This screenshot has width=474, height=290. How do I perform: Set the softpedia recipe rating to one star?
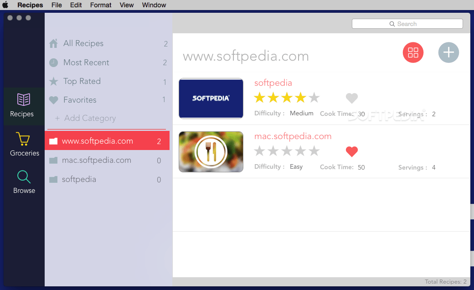[259, 98]
